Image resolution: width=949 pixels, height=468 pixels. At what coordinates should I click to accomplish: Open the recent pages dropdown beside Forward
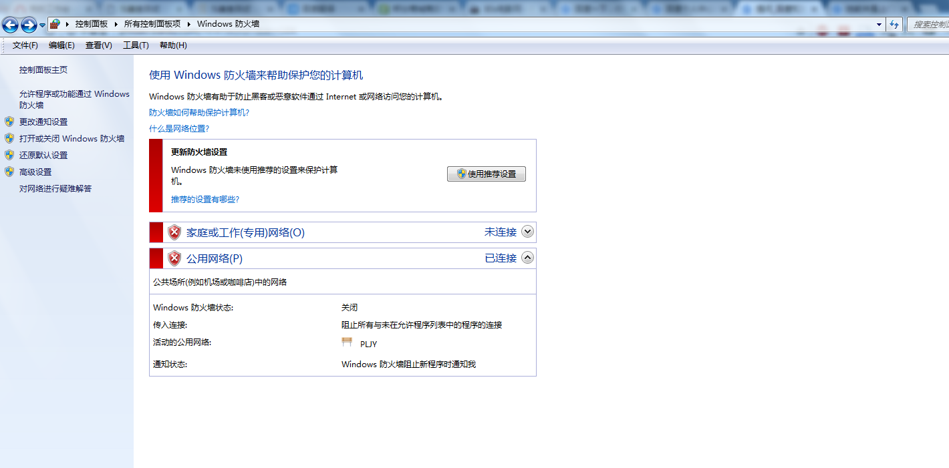click(x=42, y=25)
